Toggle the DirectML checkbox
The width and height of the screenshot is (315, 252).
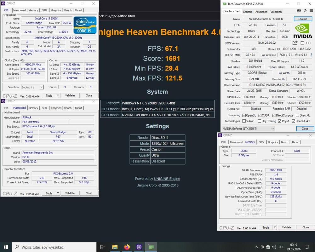(297, 115)
